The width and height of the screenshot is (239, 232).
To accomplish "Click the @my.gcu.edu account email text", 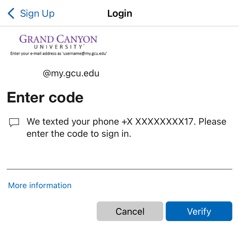I will pyautogui.click(x=71, y=74).
